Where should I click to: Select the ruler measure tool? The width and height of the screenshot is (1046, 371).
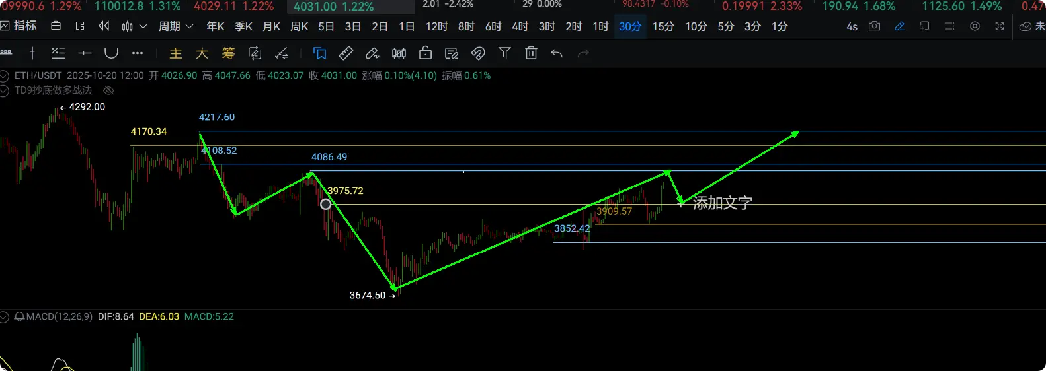346,53
